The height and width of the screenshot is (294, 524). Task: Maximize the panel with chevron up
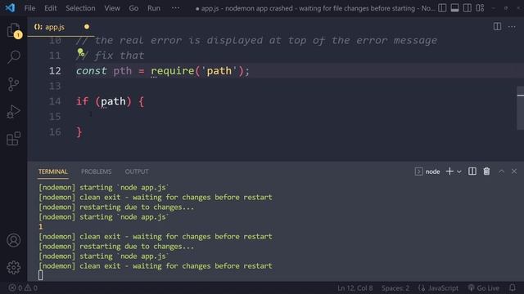point(501,171)
